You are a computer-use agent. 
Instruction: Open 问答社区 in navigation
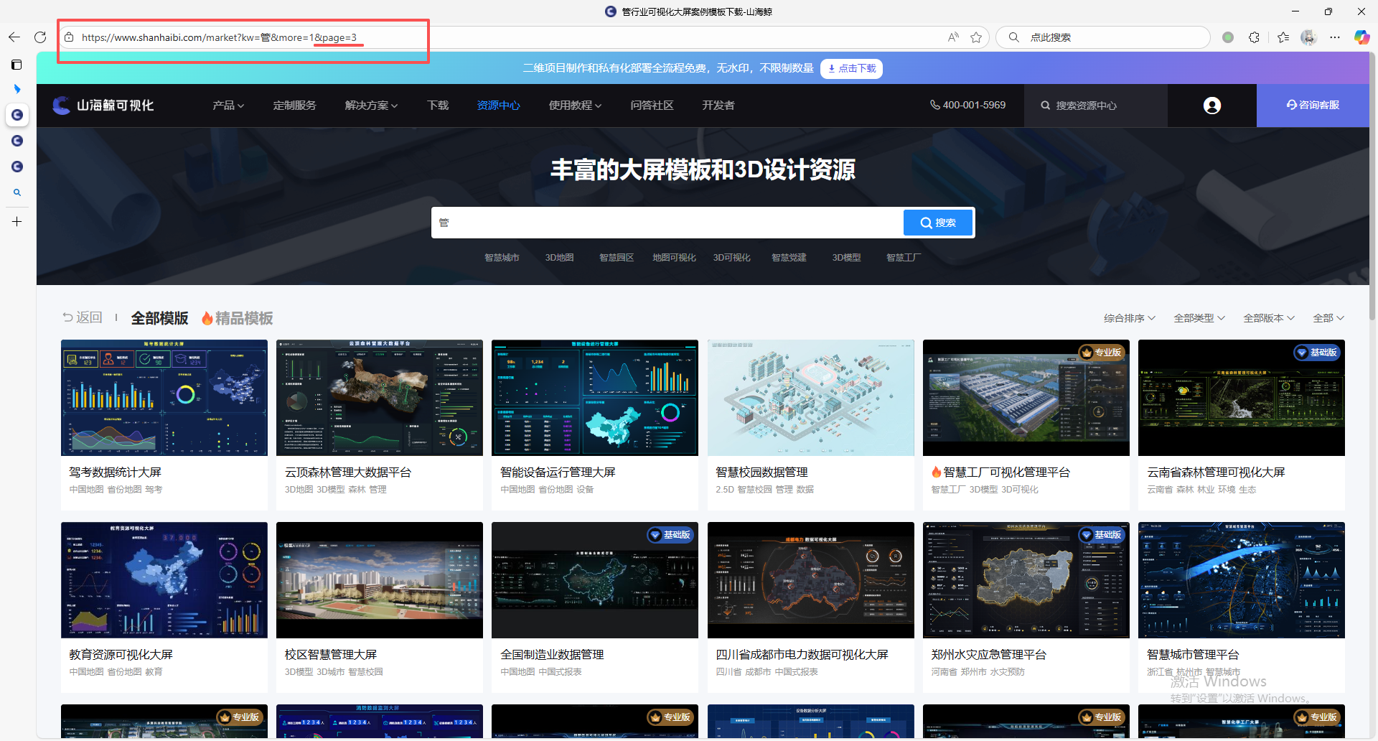pyautogui.click(x=652, y=106)
